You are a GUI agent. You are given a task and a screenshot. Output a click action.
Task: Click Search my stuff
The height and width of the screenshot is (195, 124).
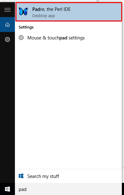pyautogui.click(x=68, y=176)
